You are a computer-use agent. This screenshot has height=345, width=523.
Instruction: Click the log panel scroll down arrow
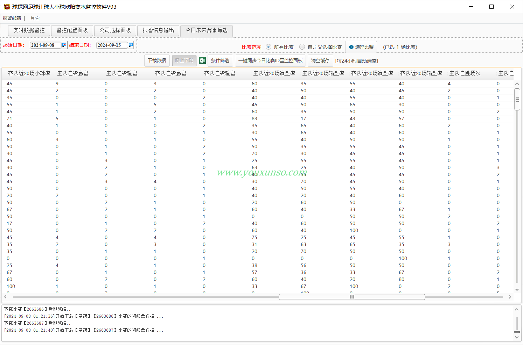[x=517, y=337]
